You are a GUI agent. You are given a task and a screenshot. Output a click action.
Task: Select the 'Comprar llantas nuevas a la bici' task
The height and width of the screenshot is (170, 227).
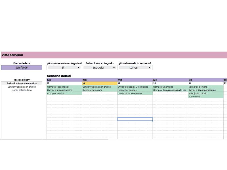coord(170,90)
